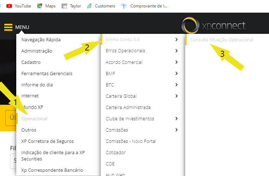Select Informe do dia
This screenshot has width=269, height=176.
click(x=37, y=85)
